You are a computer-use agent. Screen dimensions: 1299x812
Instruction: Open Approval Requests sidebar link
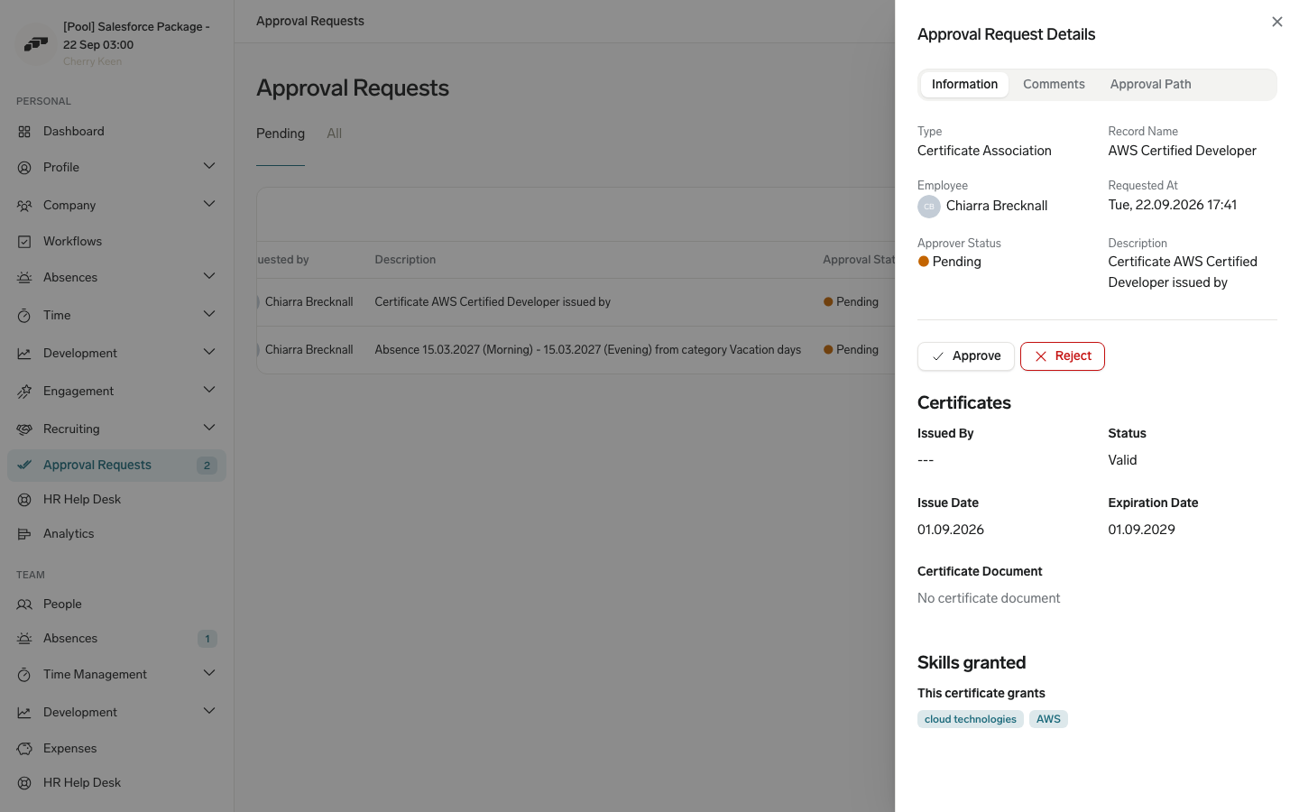tap(116, 466)
